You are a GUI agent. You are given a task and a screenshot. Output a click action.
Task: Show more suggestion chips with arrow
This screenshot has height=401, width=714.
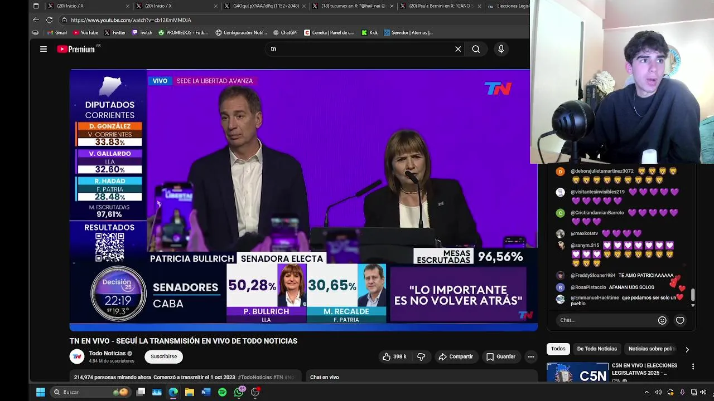687,349
